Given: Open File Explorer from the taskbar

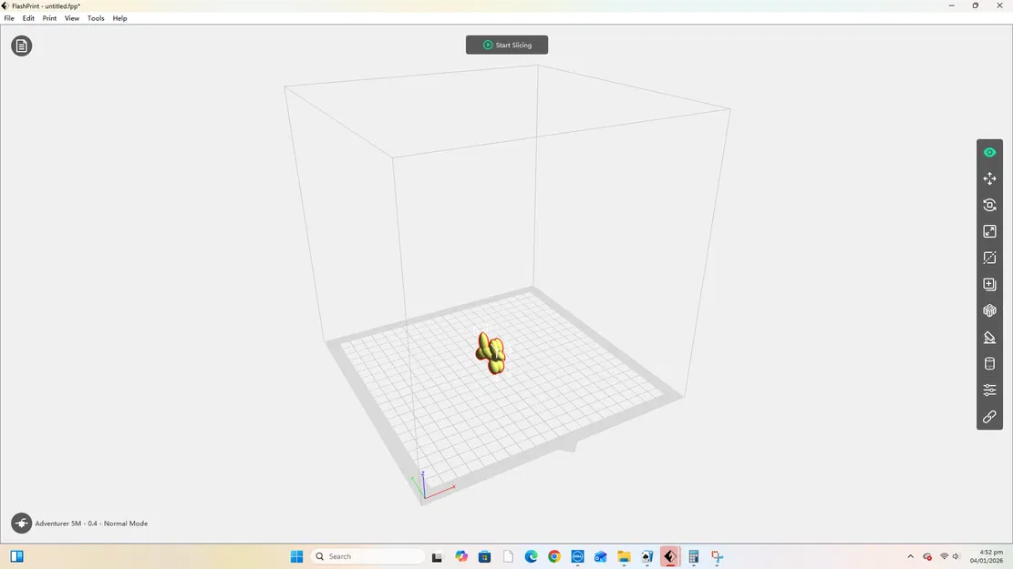Looking at the screenshot, I should click(x=624, y=556).
